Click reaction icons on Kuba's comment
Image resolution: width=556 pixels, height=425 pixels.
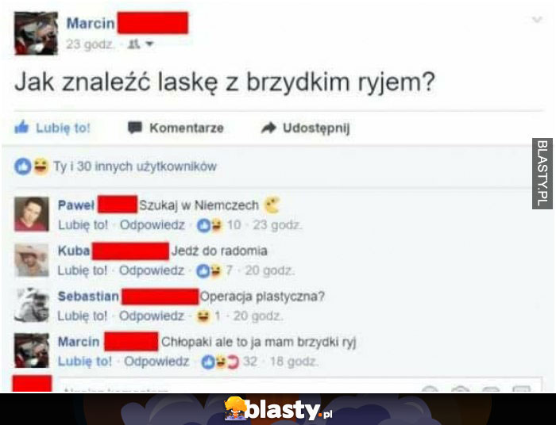[209, 270]
